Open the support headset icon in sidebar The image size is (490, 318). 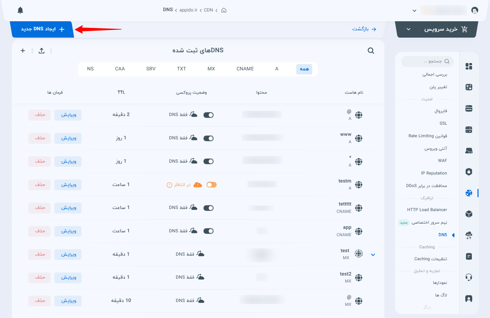point(469,277)
